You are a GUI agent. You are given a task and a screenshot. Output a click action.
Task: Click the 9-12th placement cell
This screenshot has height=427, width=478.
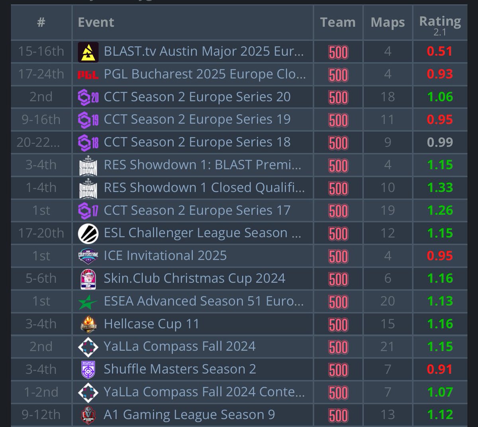tap(41, 415)
